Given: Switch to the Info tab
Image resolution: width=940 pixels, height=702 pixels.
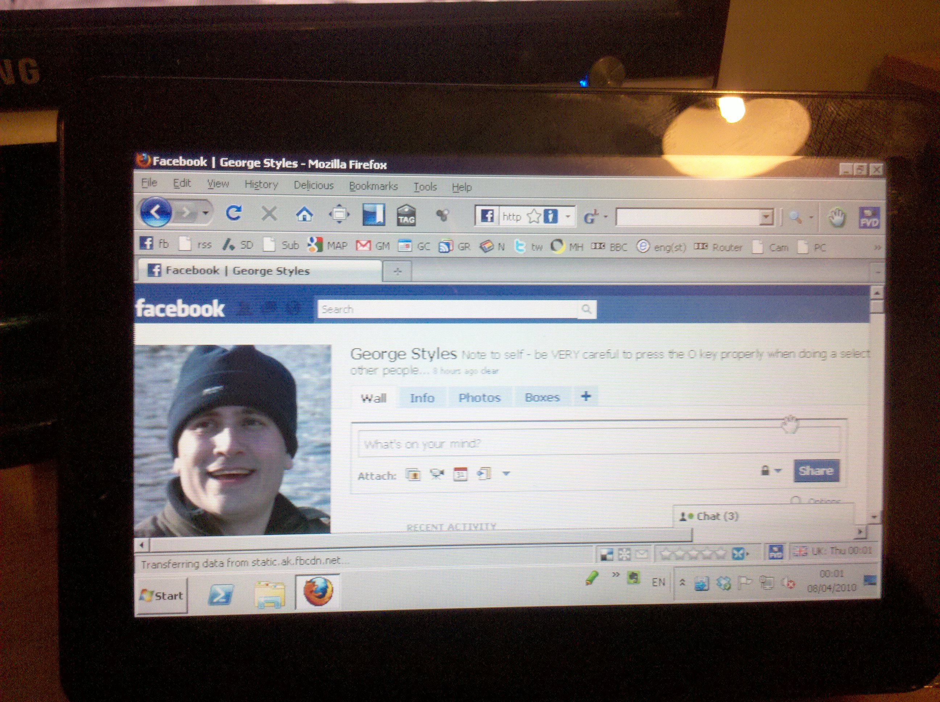Looking at the screenshot, I should tap(422, 398).
